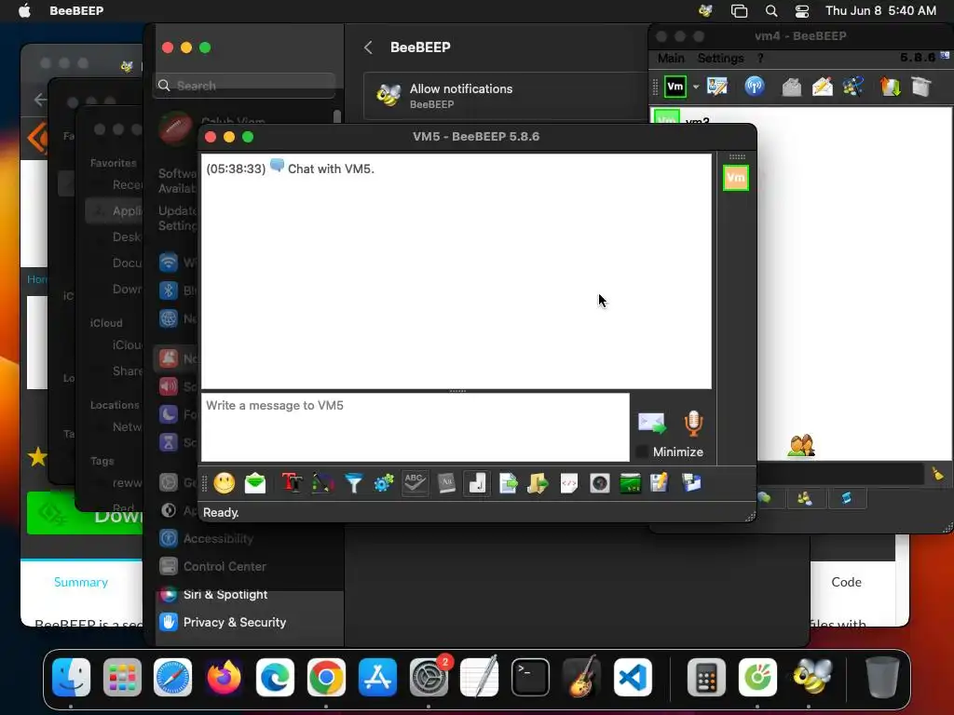Image resolution: width=954 pixels, height=715 pixels.
Task: Click the gray box icon in vm4 toolbar
Action: 921,87
